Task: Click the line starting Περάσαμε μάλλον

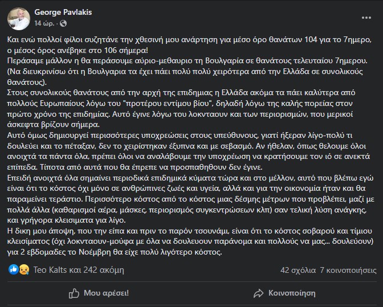Action: tap(188, 61)
